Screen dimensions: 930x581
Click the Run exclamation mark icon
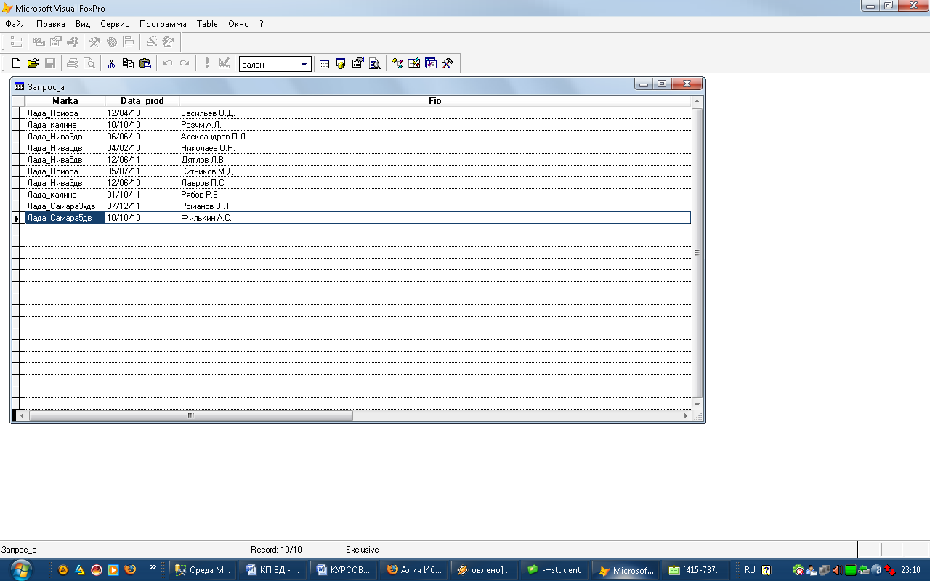[206, 64]
